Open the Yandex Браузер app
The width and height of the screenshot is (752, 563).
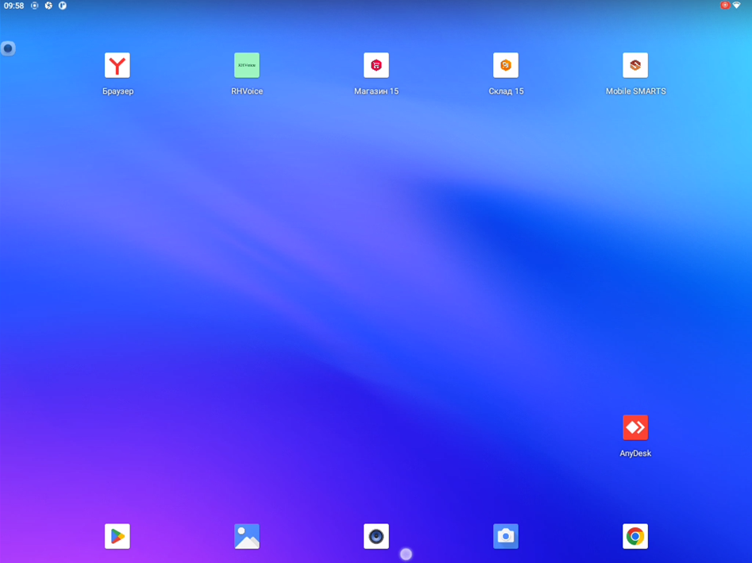pyautogui.click(x=118, y=66)
